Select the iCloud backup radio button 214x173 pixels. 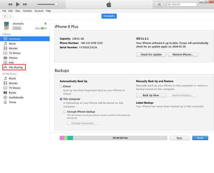tap(61, 86)
